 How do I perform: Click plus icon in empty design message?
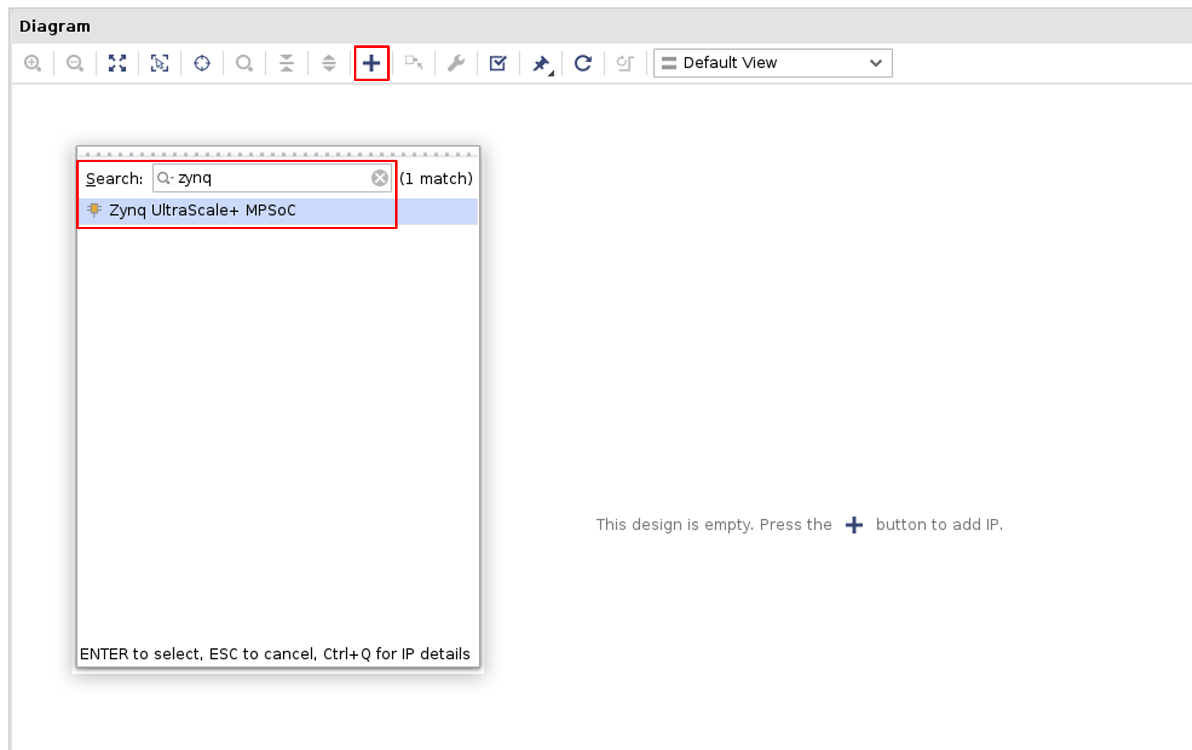click(854, 524)
